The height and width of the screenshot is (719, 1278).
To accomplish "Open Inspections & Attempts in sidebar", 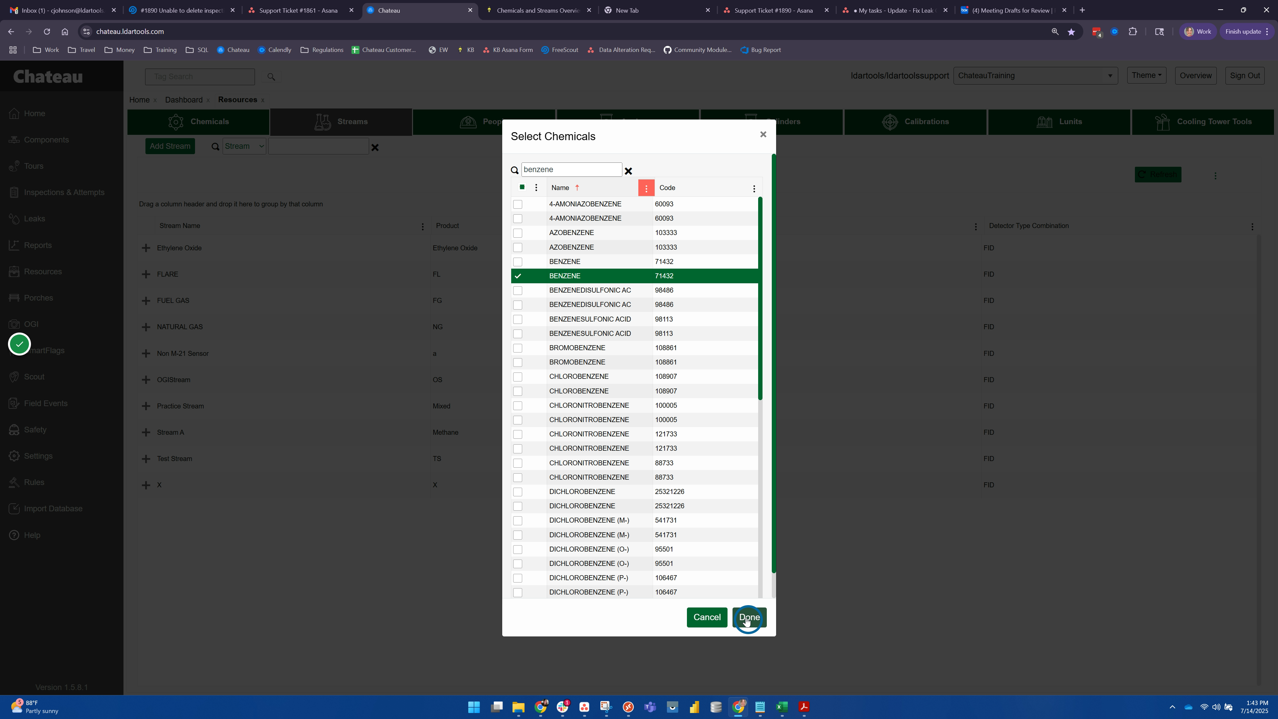I will point(64,192).
